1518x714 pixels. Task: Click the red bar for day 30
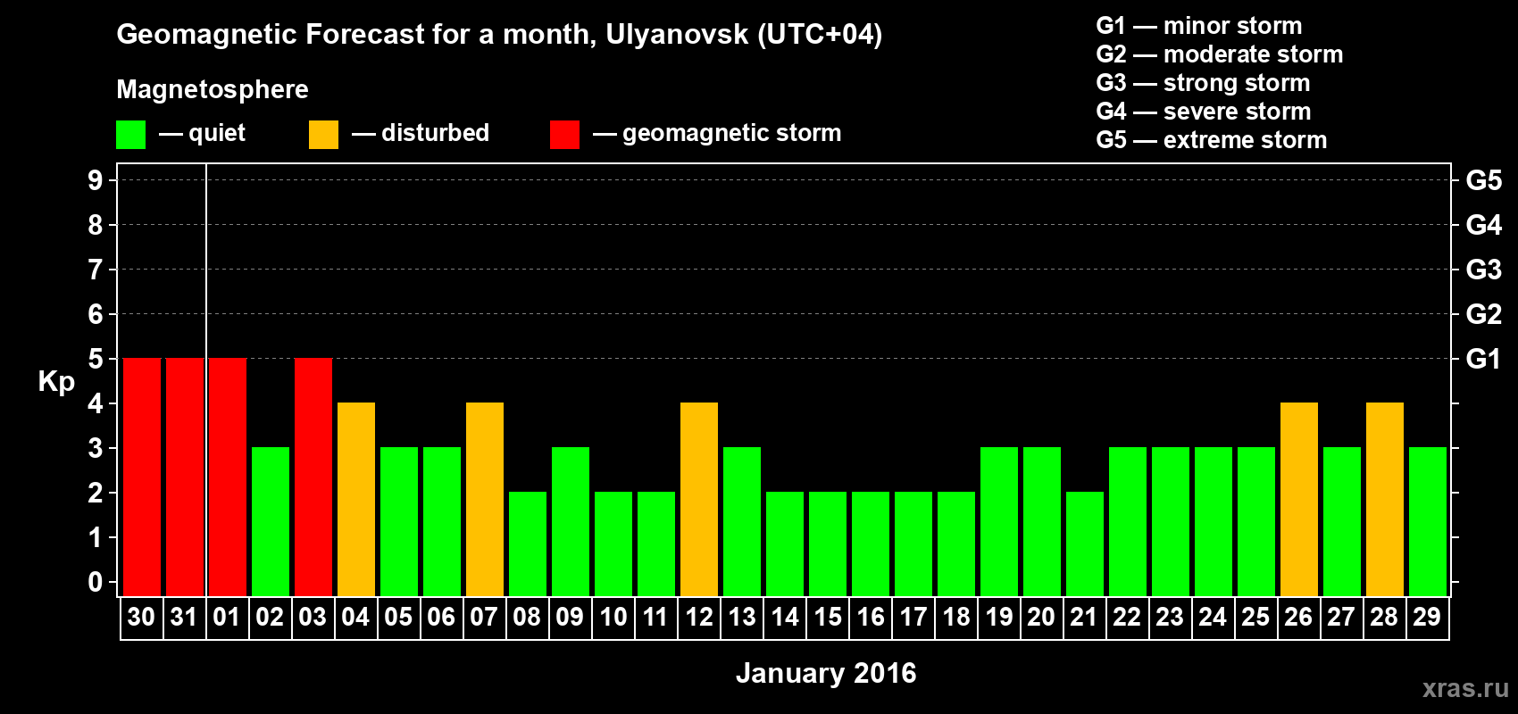tap(142, 477)
